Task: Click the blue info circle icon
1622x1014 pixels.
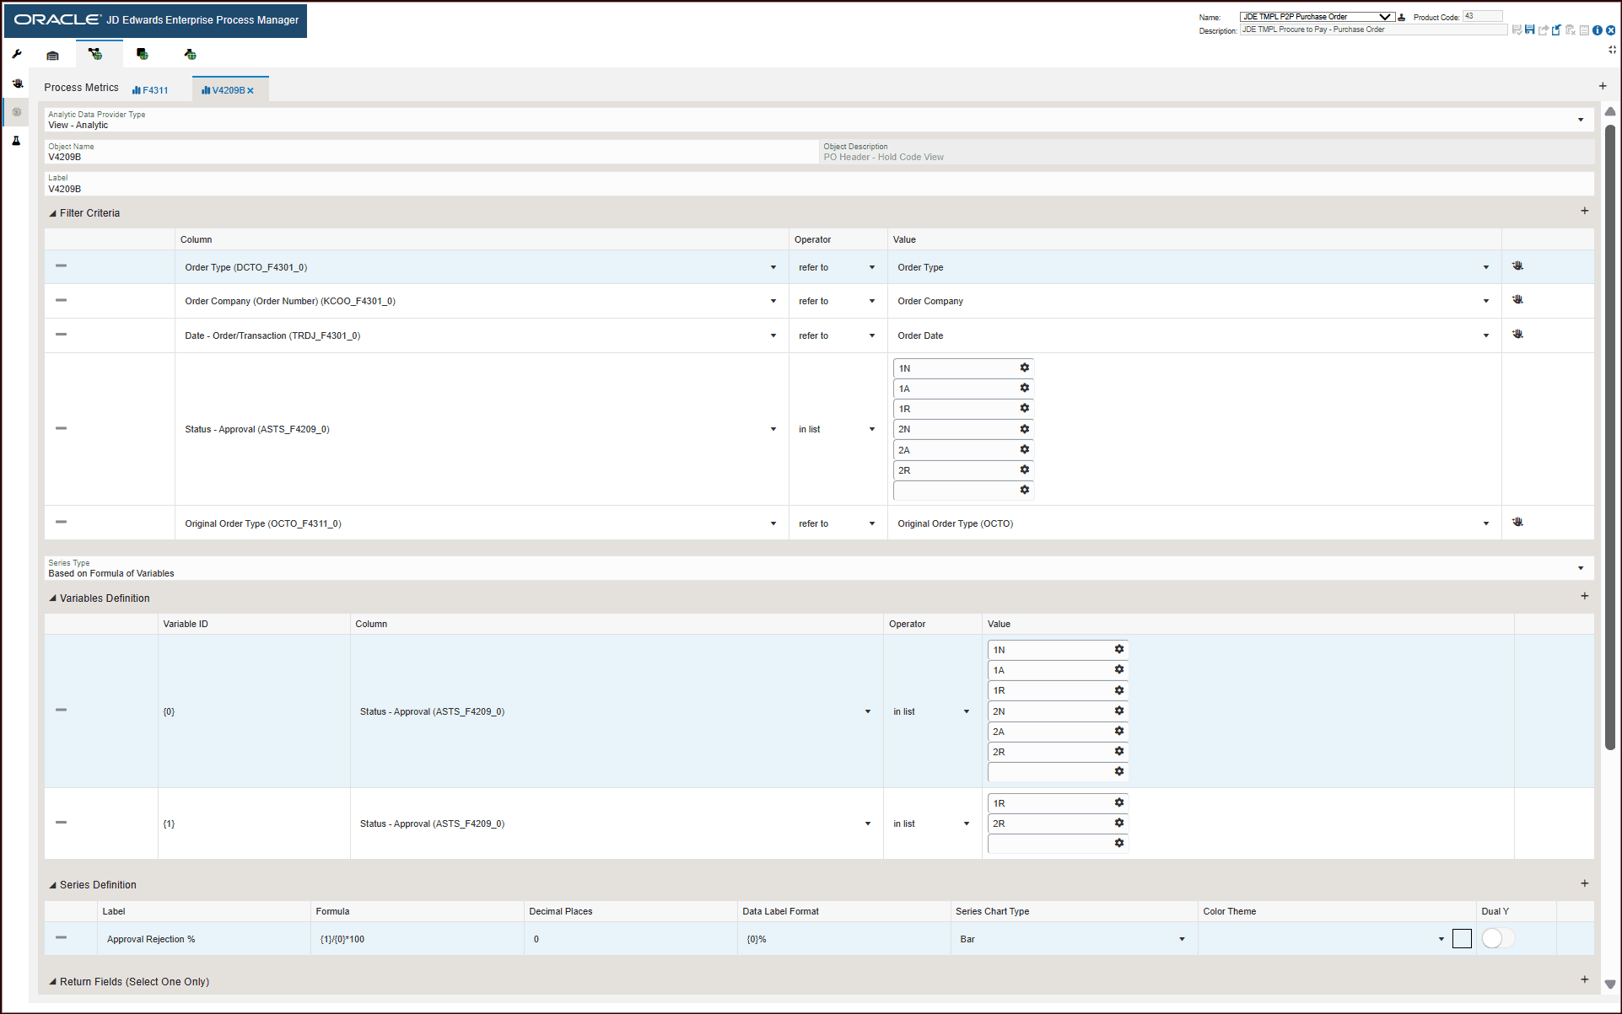Action: pyautogui.click(x=1598, y=30)
